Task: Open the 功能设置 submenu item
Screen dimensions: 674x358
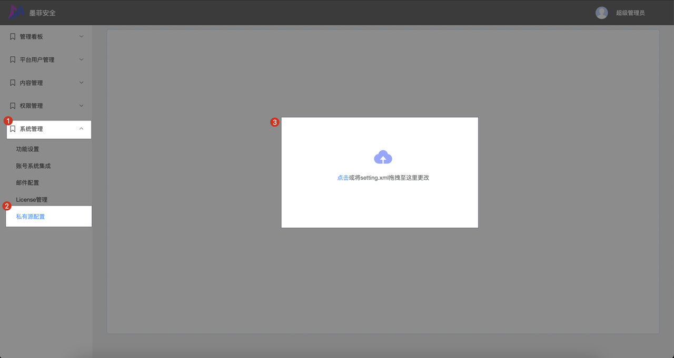Action: coord(27,149)
